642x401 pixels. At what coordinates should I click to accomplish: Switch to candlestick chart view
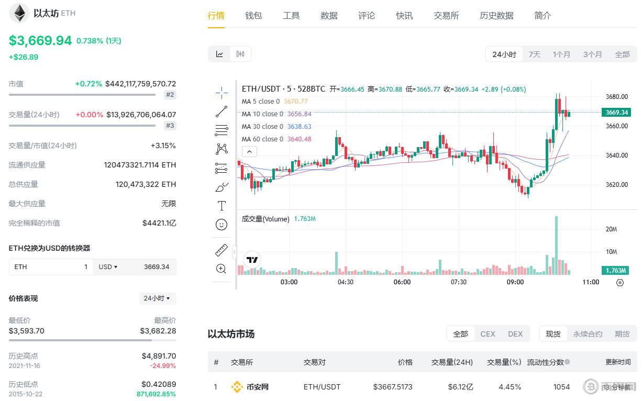pos(240,54)
